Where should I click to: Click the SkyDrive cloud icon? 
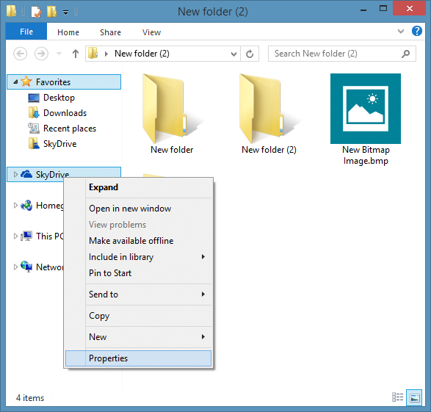tap(26, 174)
